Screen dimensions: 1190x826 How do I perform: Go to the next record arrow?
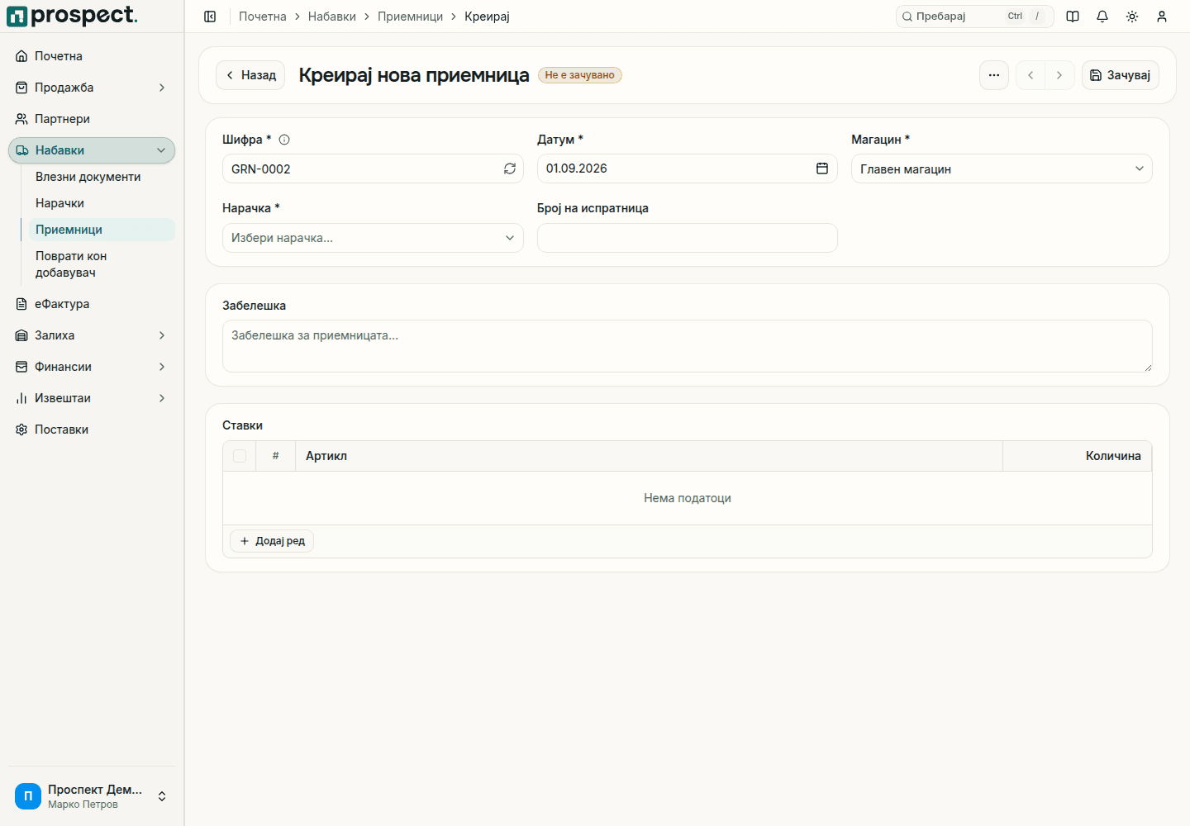point(1059,75)
